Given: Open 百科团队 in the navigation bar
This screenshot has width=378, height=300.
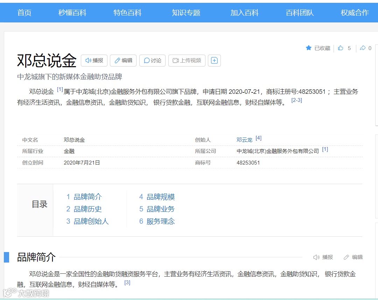Looking at the screenshot, I should tap(300, 13).
